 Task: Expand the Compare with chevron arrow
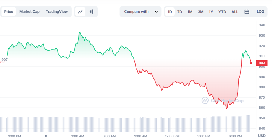[156, 12]
